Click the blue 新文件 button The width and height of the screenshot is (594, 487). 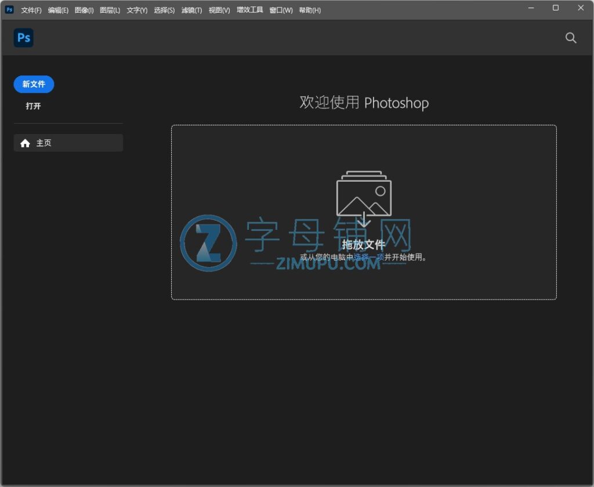click(34, 84)
